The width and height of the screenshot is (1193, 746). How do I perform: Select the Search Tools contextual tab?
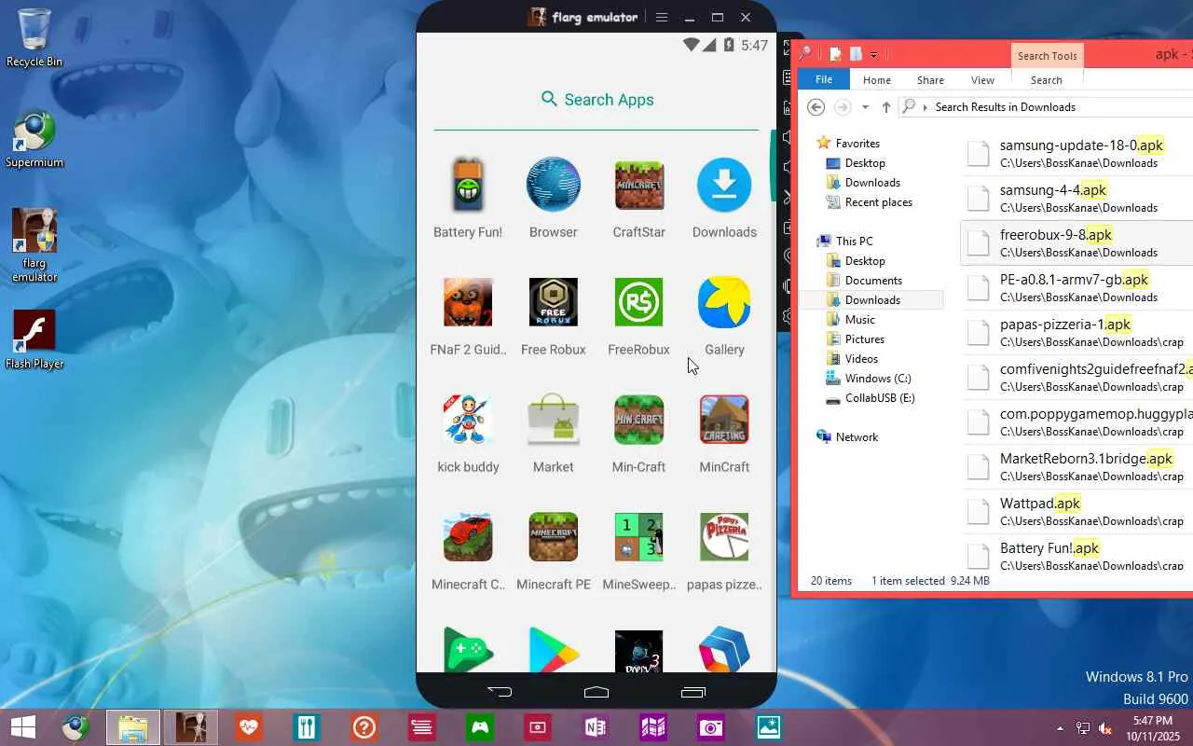(1047, 56)
